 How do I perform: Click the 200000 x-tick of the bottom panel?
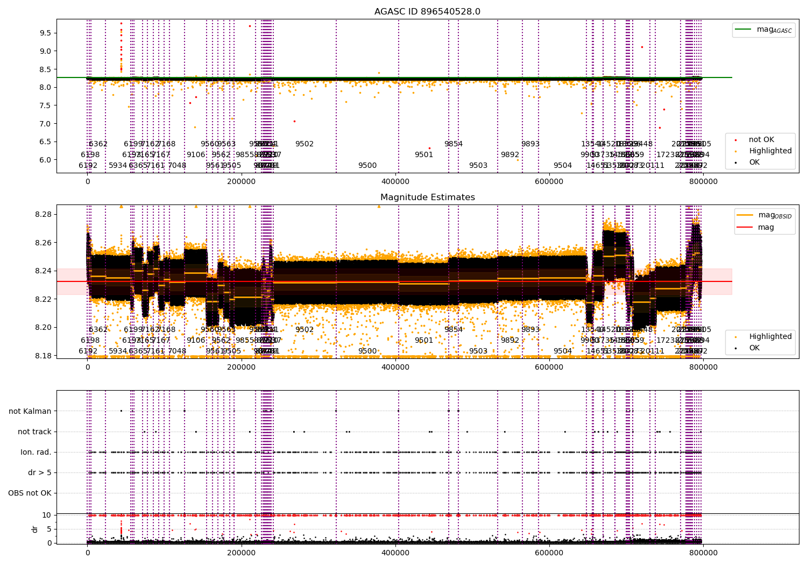[x=242, y=552]
